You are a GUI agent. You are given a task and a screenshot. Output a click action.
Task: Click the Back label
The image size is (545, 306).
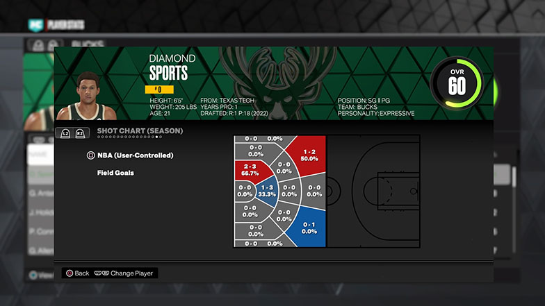pos(82,273)
